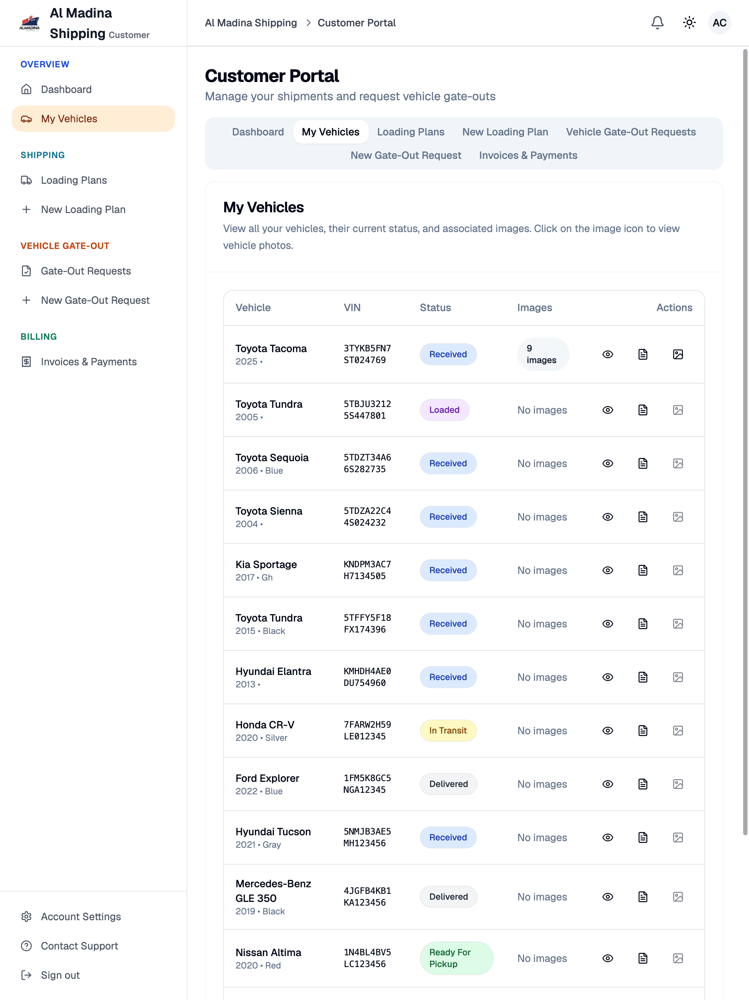This screenshot has width=749, height=1000.
Task: Click the Loaded status badge for Toyota Tundra
Action: pyautogui.click(x=444, y=410)
